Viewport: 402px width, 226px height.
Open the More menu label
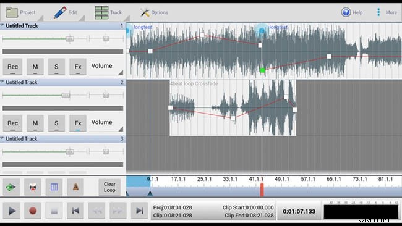tap(391, 12)
